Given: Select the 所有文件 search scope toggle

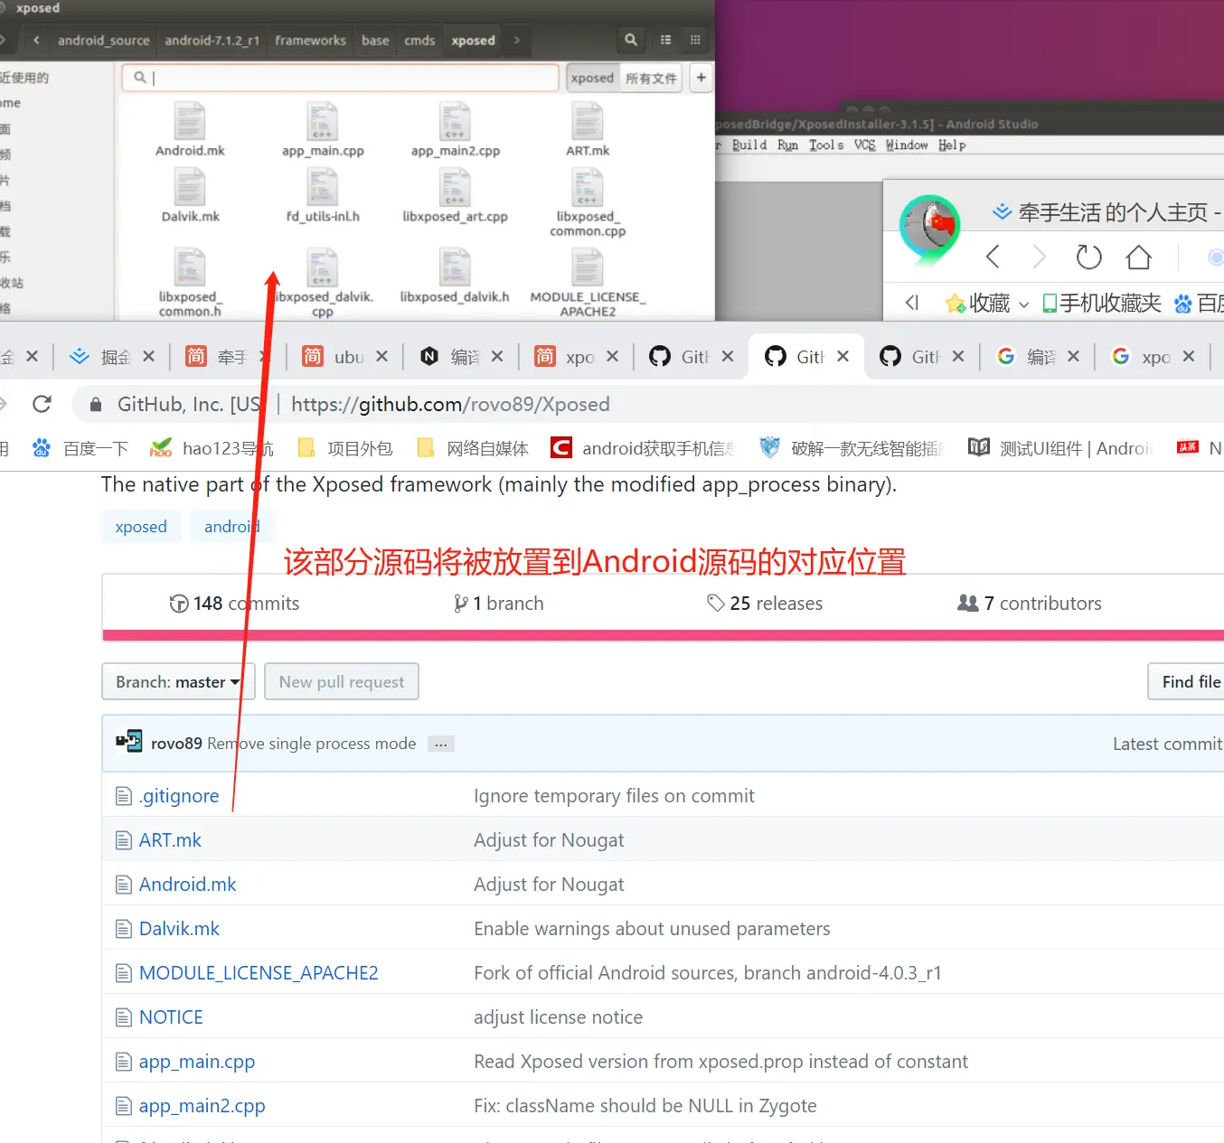Looking at the screenshot, I should 651,78.
